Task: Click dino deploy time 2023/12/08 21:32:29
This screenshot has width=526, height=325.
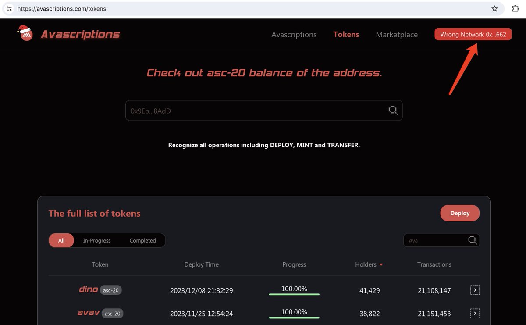Action: (x=201, y=290)
